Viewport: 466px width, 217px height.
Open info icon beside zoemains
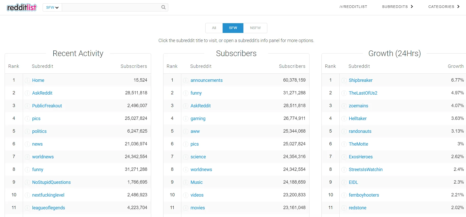(x=344, y=106)
